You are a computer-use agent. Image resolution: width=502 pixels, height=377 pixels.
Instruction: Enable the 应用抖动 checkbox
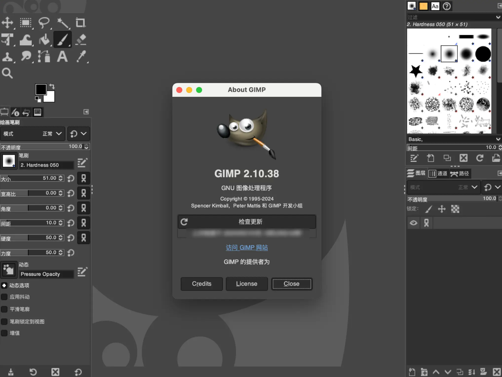click(4, 297)
